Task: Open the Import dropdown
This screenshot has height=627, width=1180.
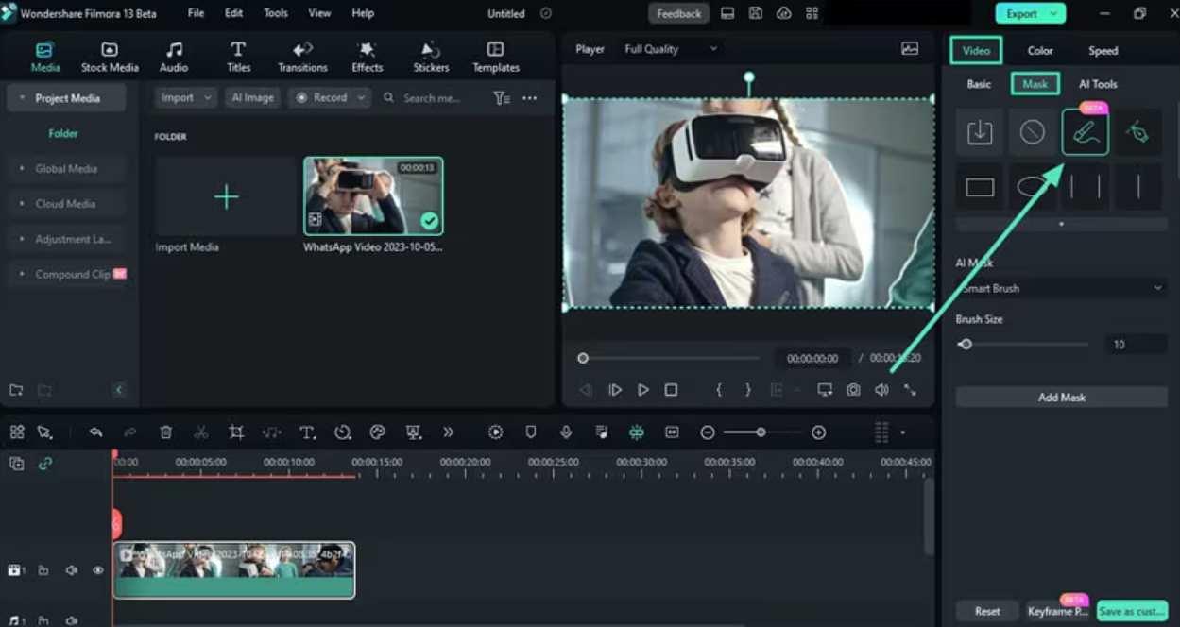Action: coord(185,97)
